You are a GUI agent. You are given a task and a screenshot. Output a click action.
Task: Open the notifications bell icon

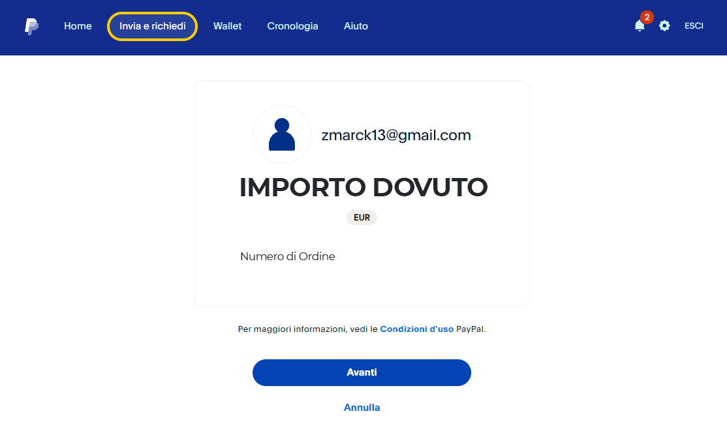point(640,26)
